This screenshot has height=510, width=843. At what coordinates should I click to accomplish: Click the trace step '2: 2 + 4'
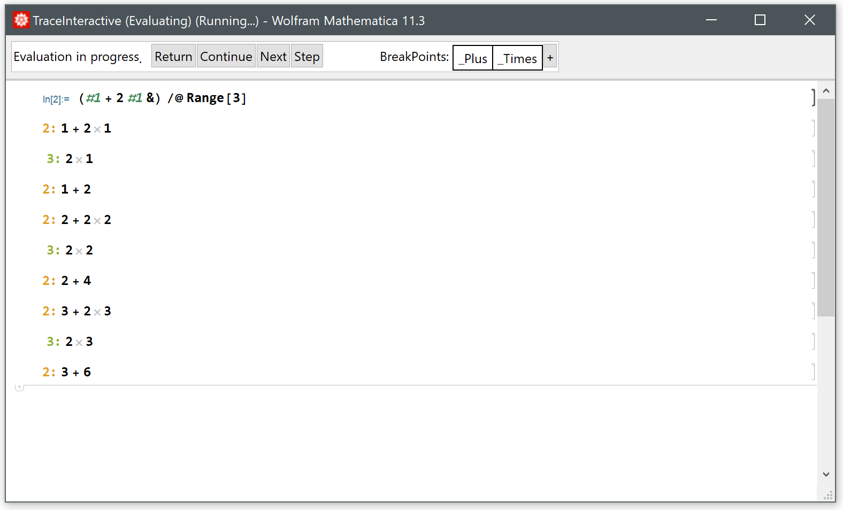67,281
